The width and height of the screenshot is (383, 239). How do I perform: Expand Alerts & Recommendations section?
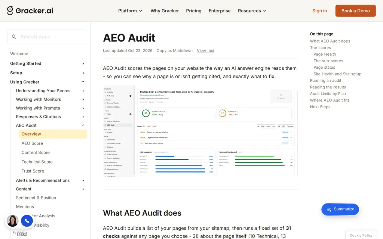click(x=50, y=180)
